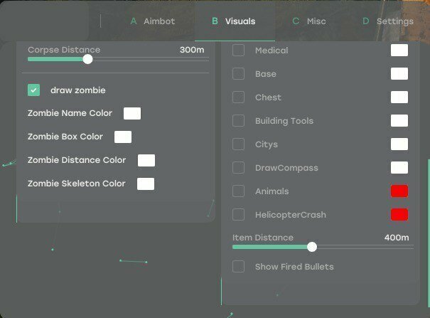This screenshot has height=318, width=430.
Task: Uncheck the draw zombie checkbox
Action: pyautogui.click(x=33, y=90)
